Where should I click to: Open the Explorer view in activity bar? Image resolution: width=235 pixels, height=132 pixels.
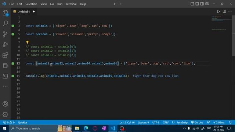point(5,13)
